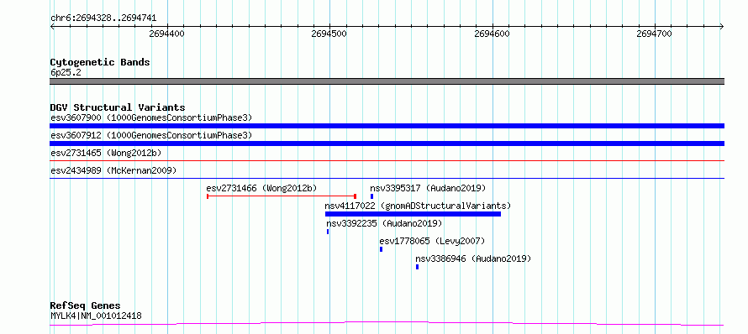Screen dimensions: 748x334
Task: Select the small nsv3392235 variant marker
Action: (x=328, y=232)
